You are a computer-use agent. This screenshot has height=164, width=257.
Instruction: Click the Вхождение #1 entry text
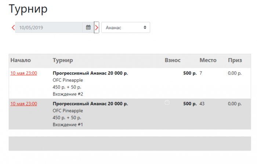68,125
